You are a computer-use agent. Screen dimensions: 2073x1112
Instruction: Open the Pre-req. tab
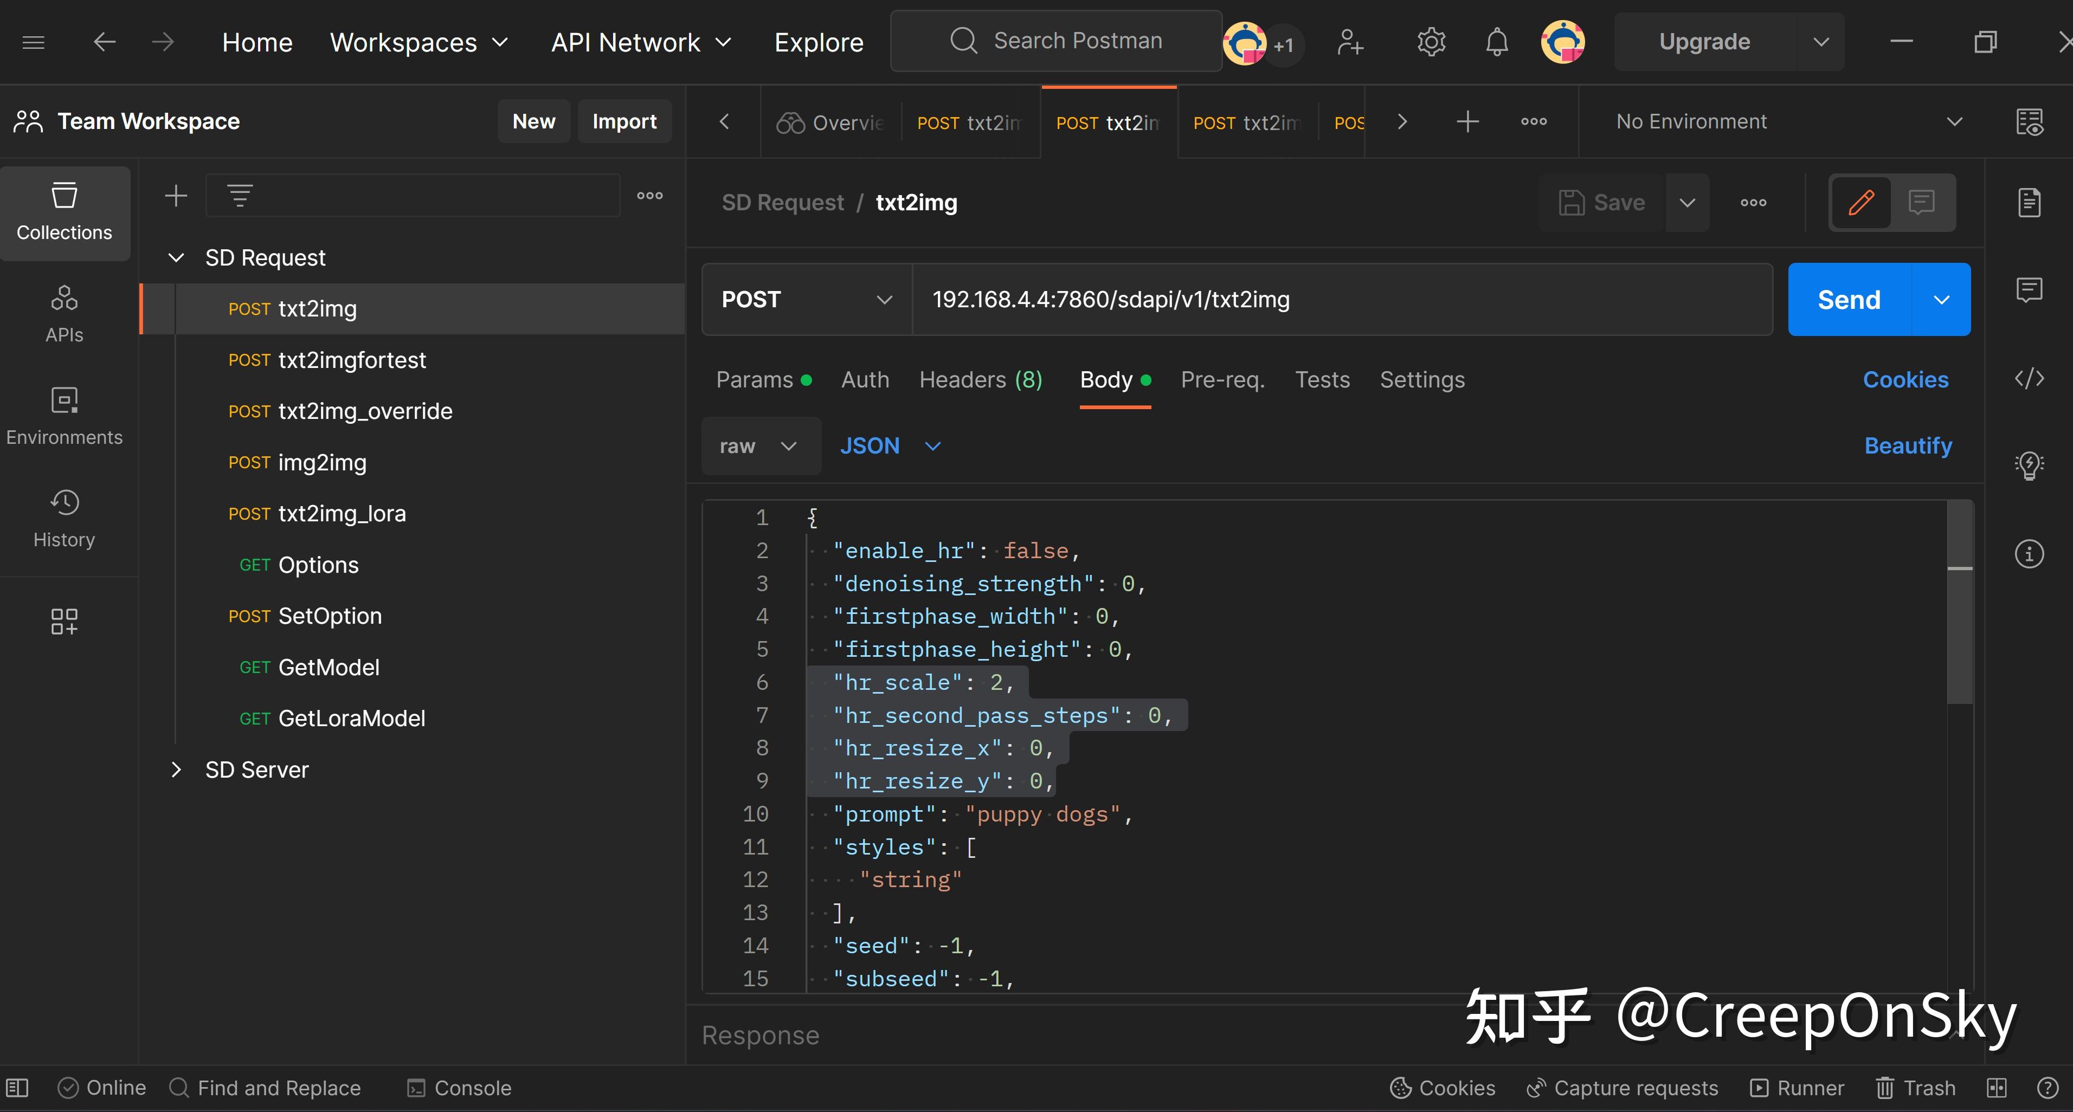(x=1221, y=380)
